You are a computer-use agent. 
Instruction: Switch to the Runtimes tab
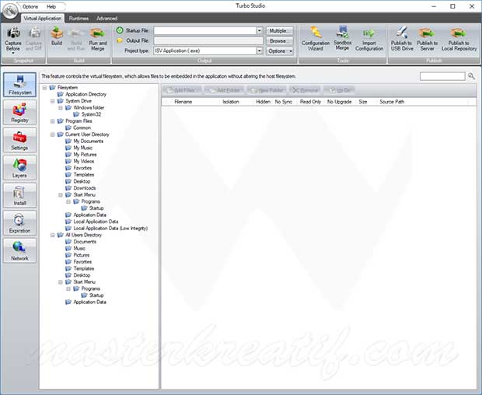tap(79, 18)
